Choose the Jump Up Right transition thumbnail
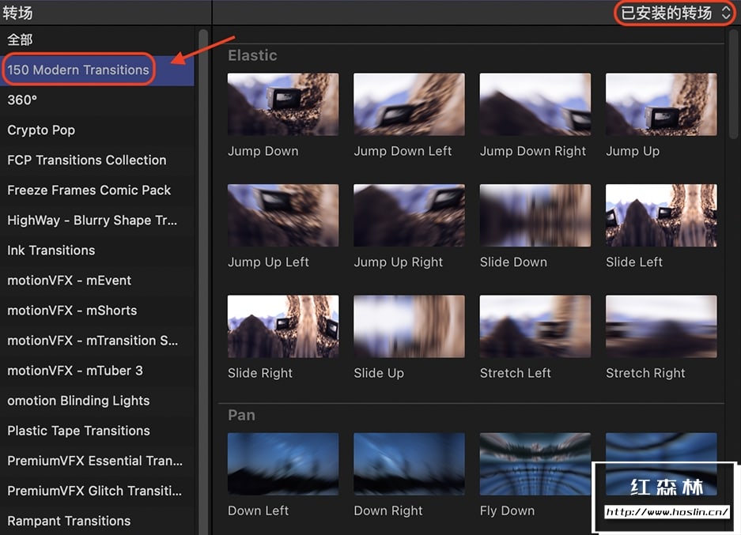The height and width of the screenshot is (535, 741). pos(410,215)
